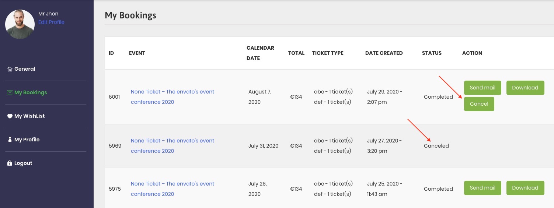Open My WishList in the sidebar

point(29,116)
